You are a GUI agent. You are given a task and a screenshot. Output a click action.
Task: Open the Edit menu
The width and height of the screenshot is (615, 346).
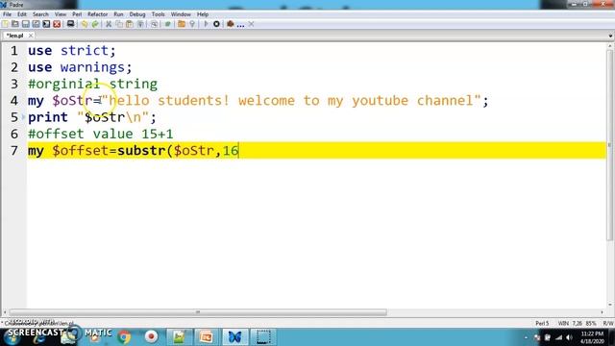coord(22,14)
